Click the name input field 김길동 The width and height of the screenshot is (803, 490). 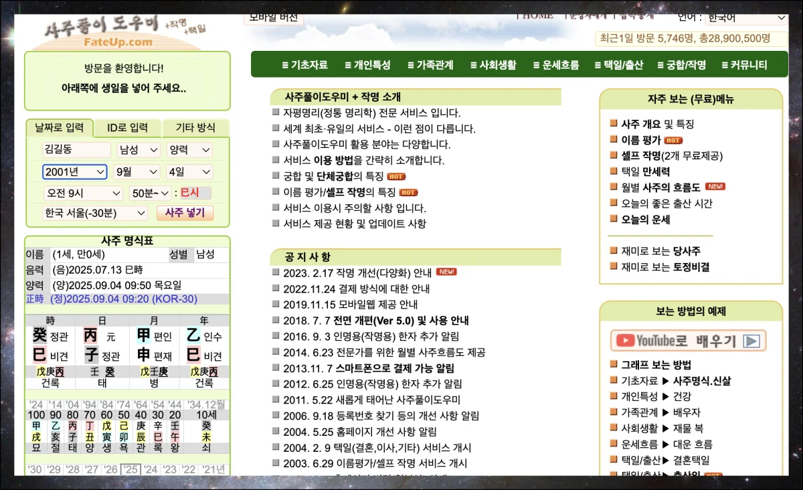point(76,150)
